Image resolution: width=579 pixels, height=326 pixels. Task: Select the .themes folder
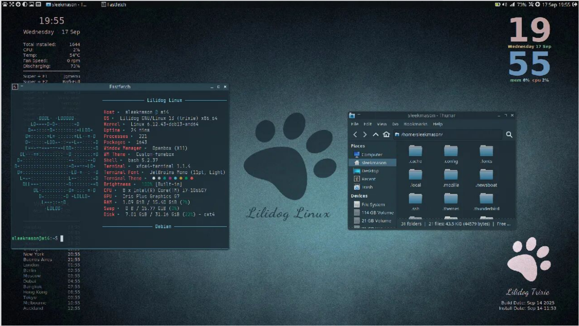tap(451, 201)
